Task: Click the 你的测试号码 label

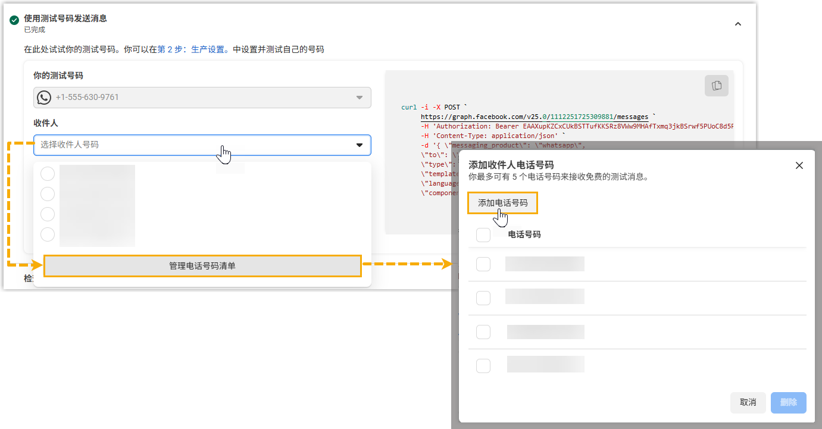Action: pyautogui.click(x=58, y=76)
